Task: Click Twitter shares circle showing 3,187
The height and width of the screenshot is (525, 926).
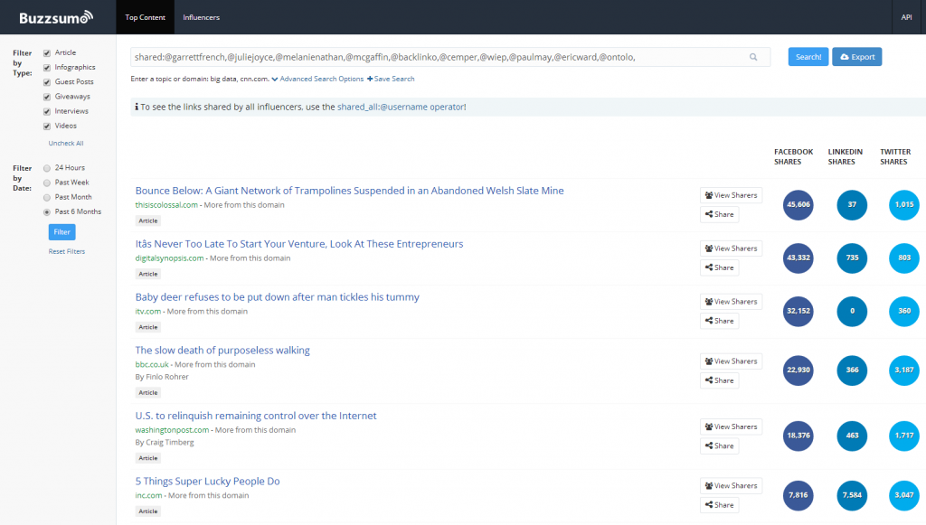Action: (x=903, y=370)
